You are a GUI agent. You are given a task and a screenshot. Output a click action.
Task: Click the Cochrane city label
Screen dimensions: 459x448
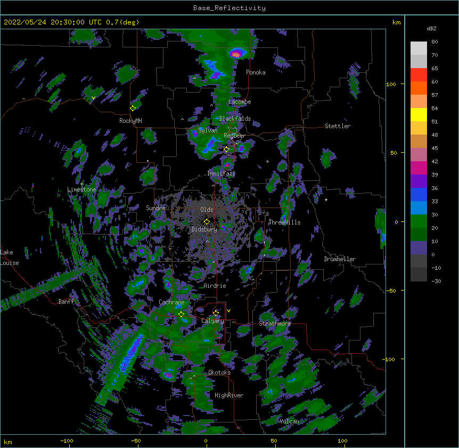[x=171, y=302]
